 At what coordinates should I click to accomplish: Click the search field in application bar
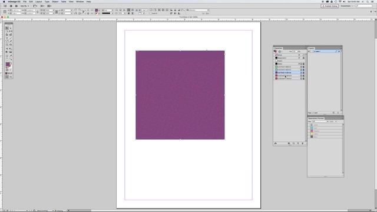tap(364, 6)
